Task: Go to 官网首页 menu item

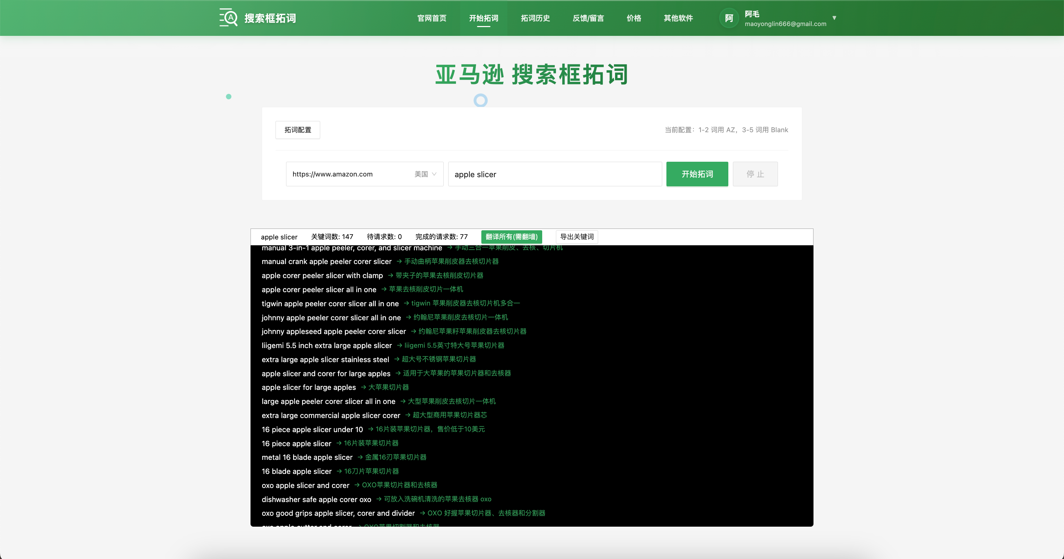Action: point(432,18)
